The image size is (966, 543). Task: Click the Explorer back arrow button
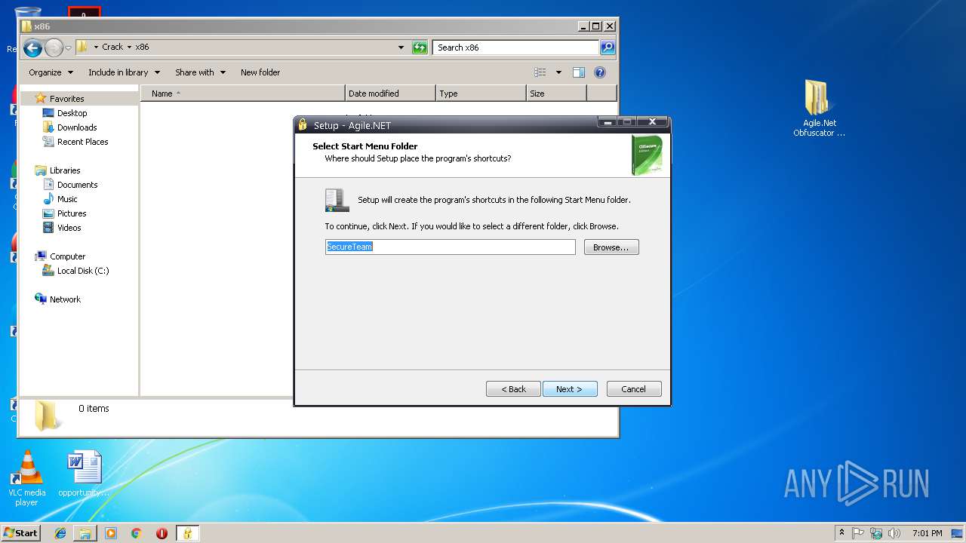point(32,48)
